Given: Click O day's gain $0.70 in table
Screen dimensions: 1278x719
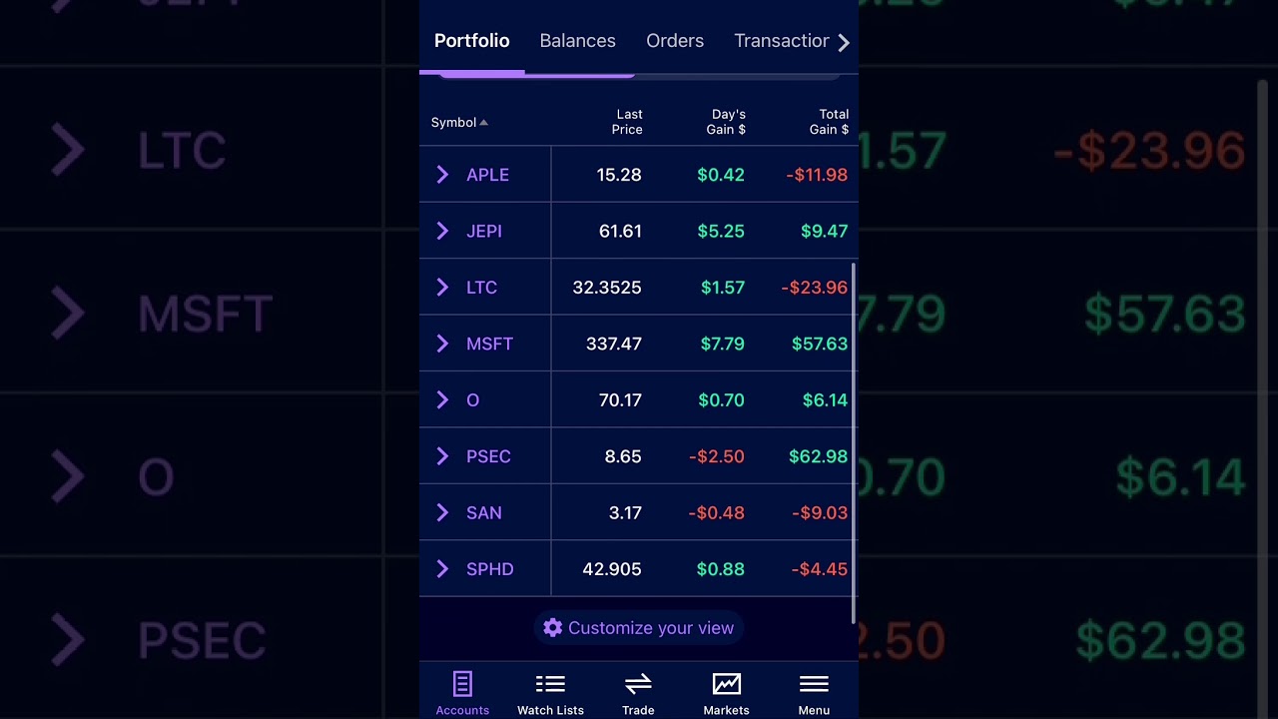Looking at the screenshot, I should pos(721,400).
